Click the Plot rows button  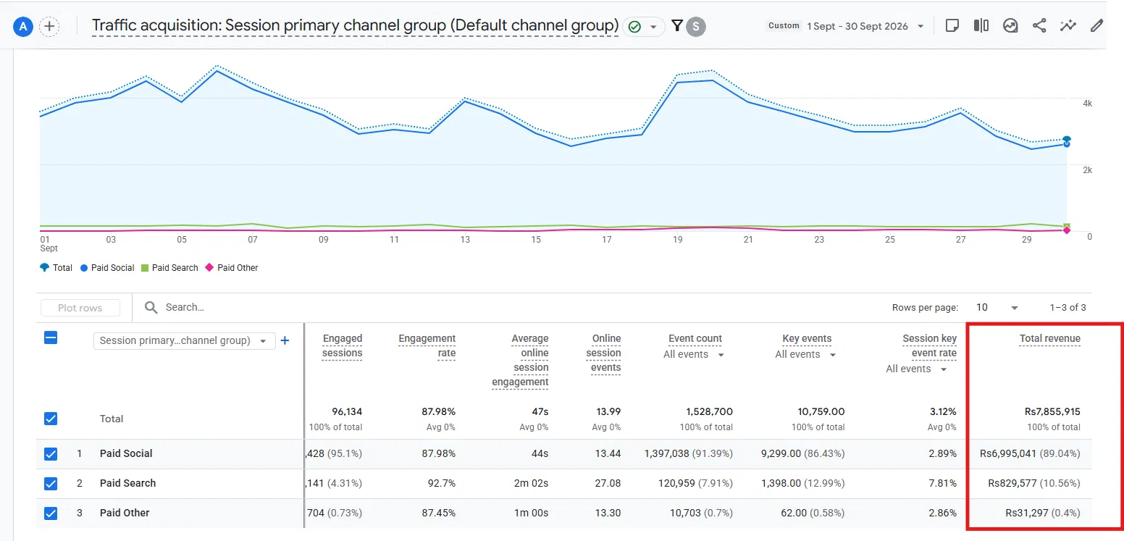(x=80, y=308)
